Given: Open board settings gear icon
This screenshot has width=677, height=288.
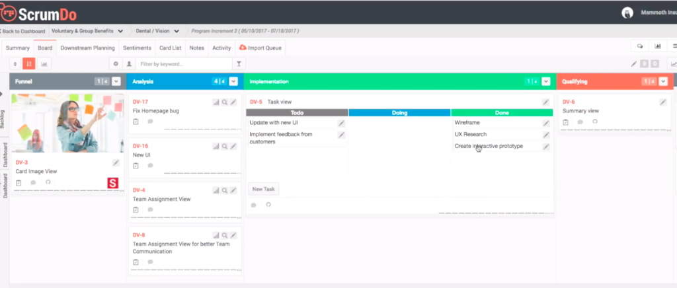Looking at the screenshot, I should 116,64.
